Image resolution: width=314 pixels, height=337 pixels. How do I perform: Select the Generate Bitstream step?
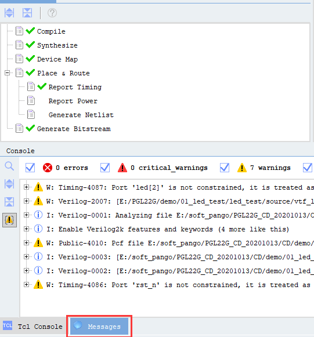pyautogui.click(x=74, y=129)
